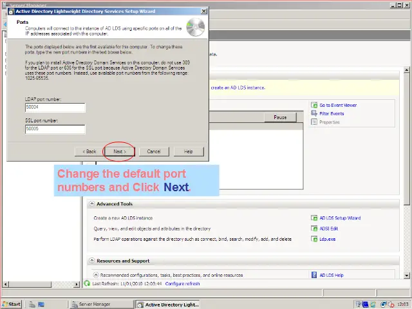This screenshot has width=412, height=309.
Task: Open the AD LDS Help link
Action: coord(332,275)
